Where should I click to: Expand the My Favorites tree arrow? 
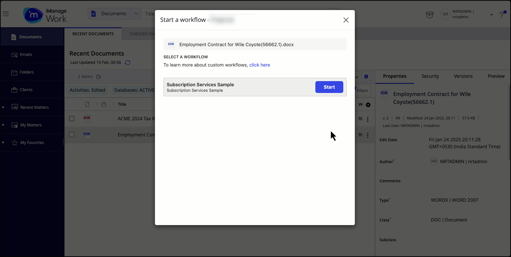pyautogui.click(x=3, y=142)
